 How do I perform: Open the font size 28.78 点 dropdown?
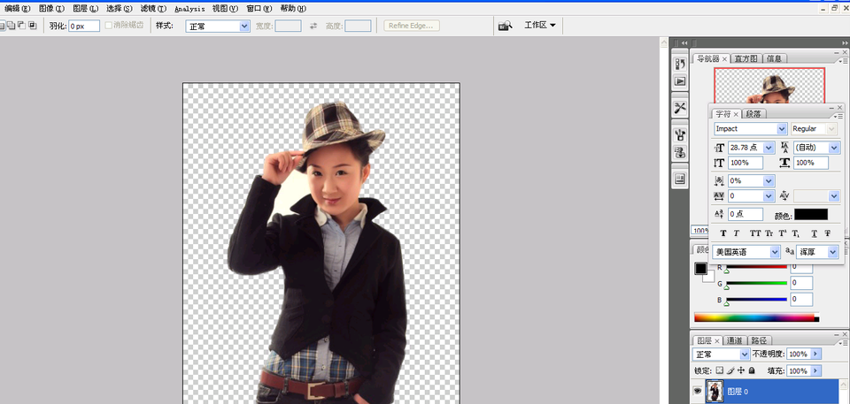(769, 148)
